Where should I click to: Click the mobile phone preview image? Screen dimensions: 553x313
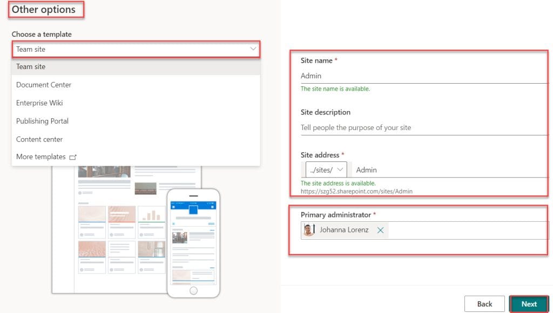[x=193, y=243]
